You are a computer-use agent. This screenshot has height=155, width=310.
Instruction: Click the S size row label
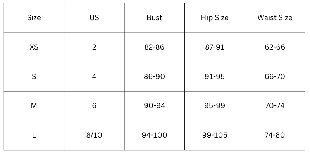point(34,77)
